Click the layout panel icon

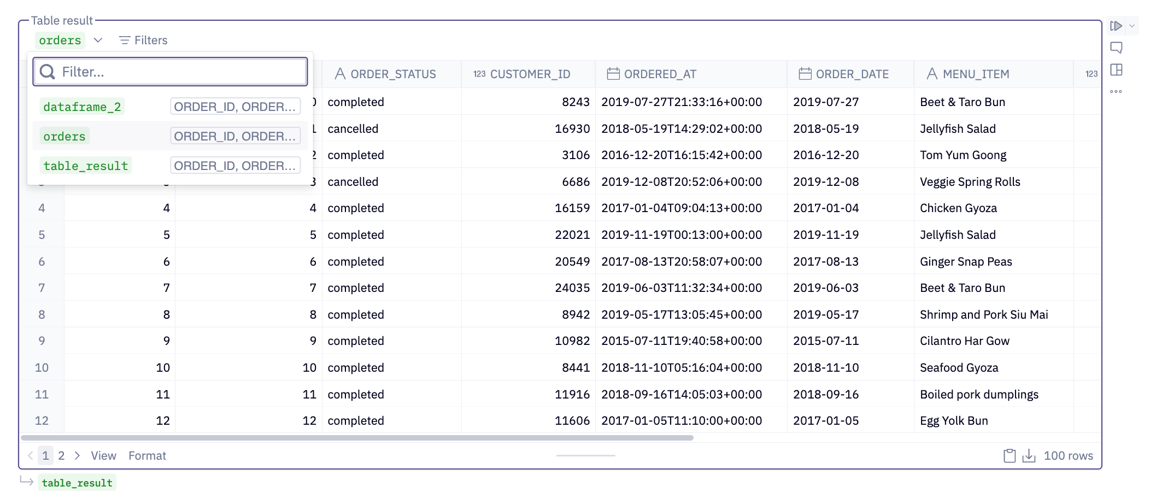[x=1116, y=70]
